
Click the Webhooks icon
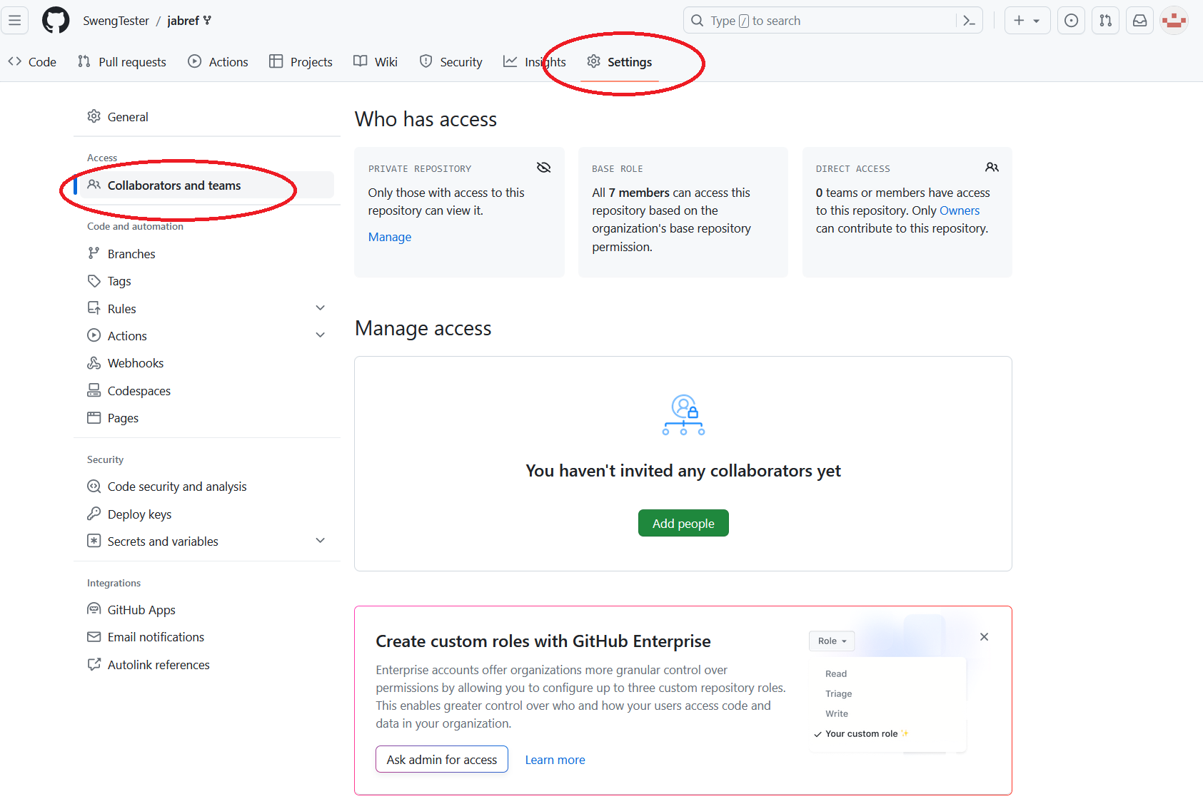[94, 363]
